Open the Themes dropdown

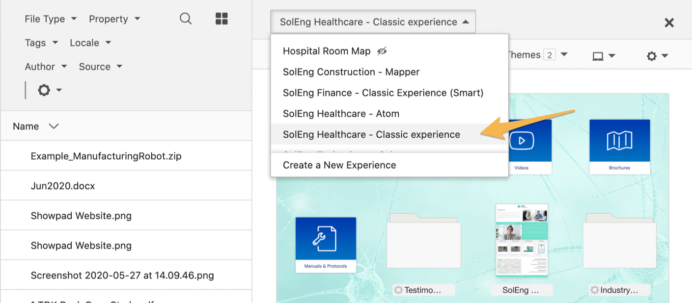click(x=538, y=55)
